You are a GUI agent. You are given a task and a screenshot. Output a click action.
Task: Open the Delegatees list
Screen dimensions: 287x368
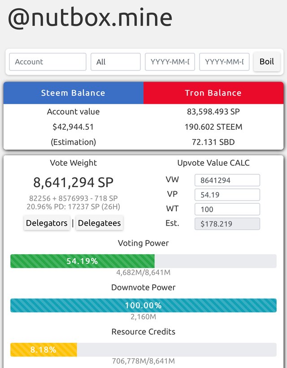coord(100,223)
